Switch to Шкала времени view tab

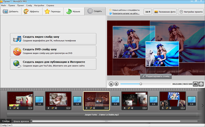pyautogui.click(x=21, y=121)
